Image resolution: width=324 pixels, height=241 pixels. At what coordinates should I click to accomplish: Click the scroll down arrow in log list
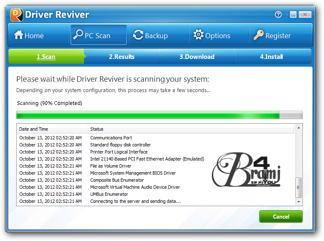pyautogui.click(x=299, y=202)
